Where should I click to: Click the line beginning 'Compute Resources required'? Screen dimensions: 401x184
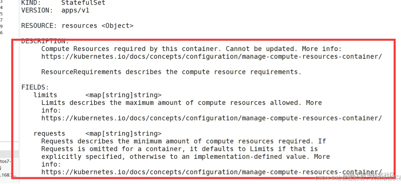coord(191,49)
